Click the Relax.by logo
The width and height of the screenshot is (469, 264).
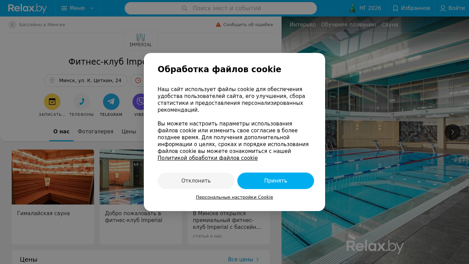pos(27,8)
